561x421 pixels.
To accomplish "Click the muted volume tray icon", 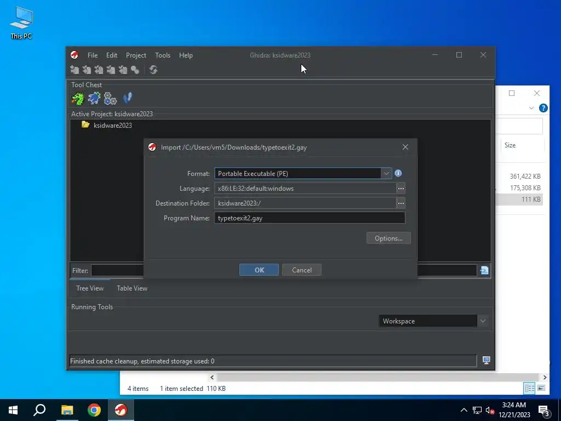I will (x=490, y=410).
